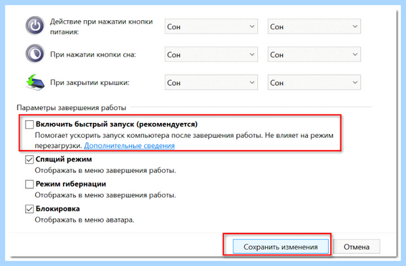Open the Дополнительные сведения link
This screenshot has height=266, width=406.
pos(129,146)
